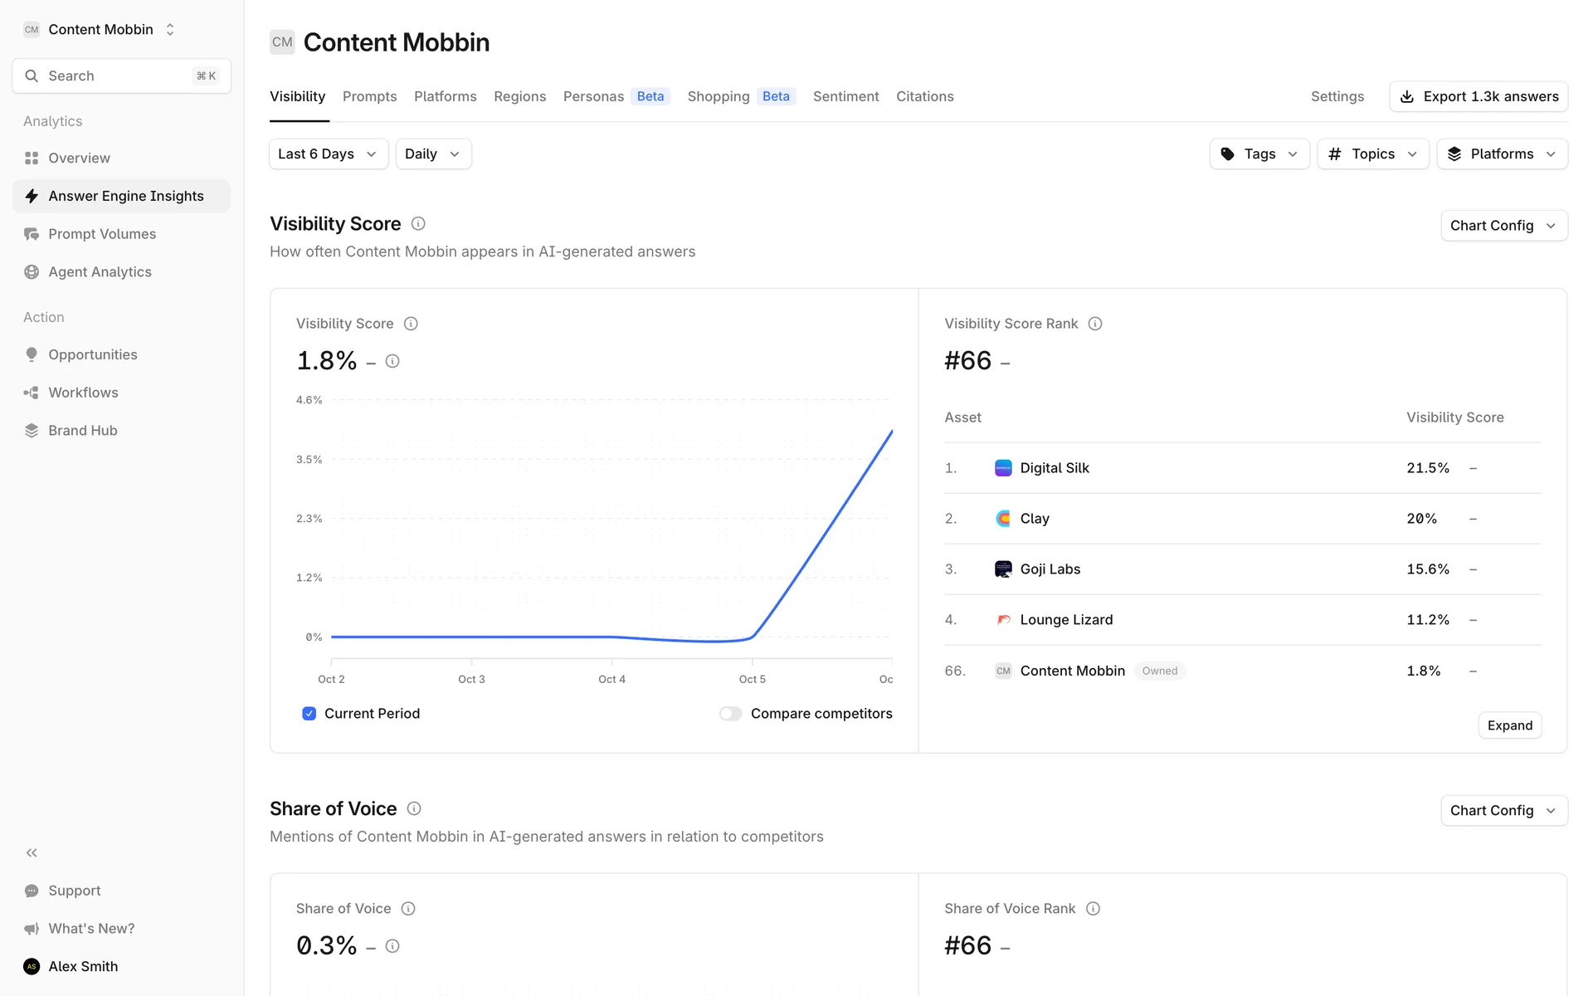Screen dimensions: 1593x996
Task: Open the Topics filter dropdown
Action: (1372, 154)
